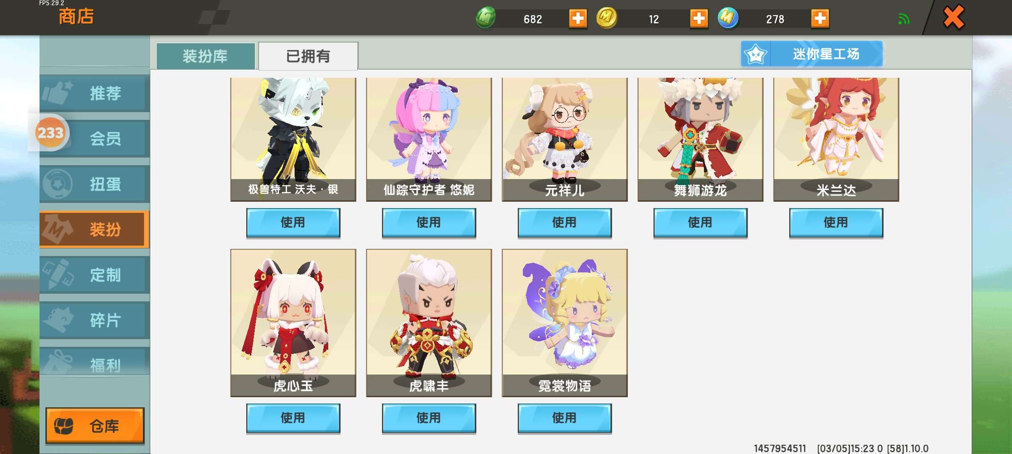The height and width of the screenshot is (454, 1012).
Task: Open the 定制 customization section
Action: click(95, 275)
